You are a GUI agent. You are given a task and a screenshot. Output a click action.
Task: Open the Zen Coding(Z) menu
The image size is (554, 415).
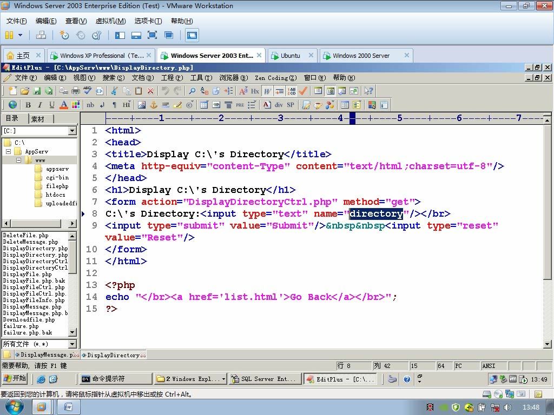pos(275,78)
